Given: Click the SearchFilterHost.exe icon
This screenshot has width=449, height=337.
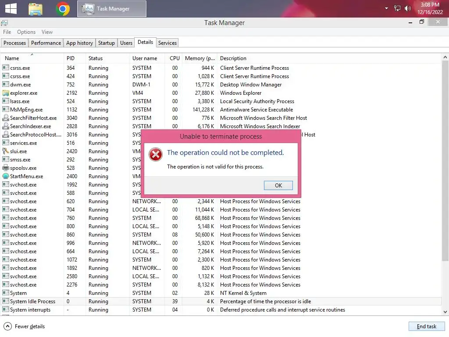Looking at the screenshot, I should pos(5,118).
